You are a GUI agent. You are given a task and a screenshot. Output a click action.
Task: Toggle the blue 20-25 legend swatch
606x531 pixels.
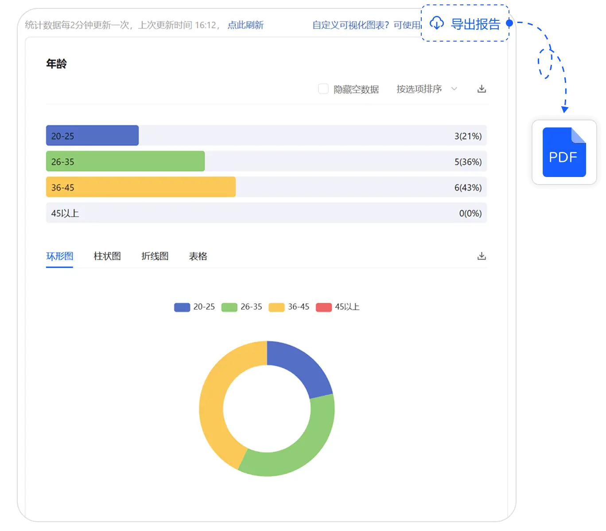[x=182, y=307]
